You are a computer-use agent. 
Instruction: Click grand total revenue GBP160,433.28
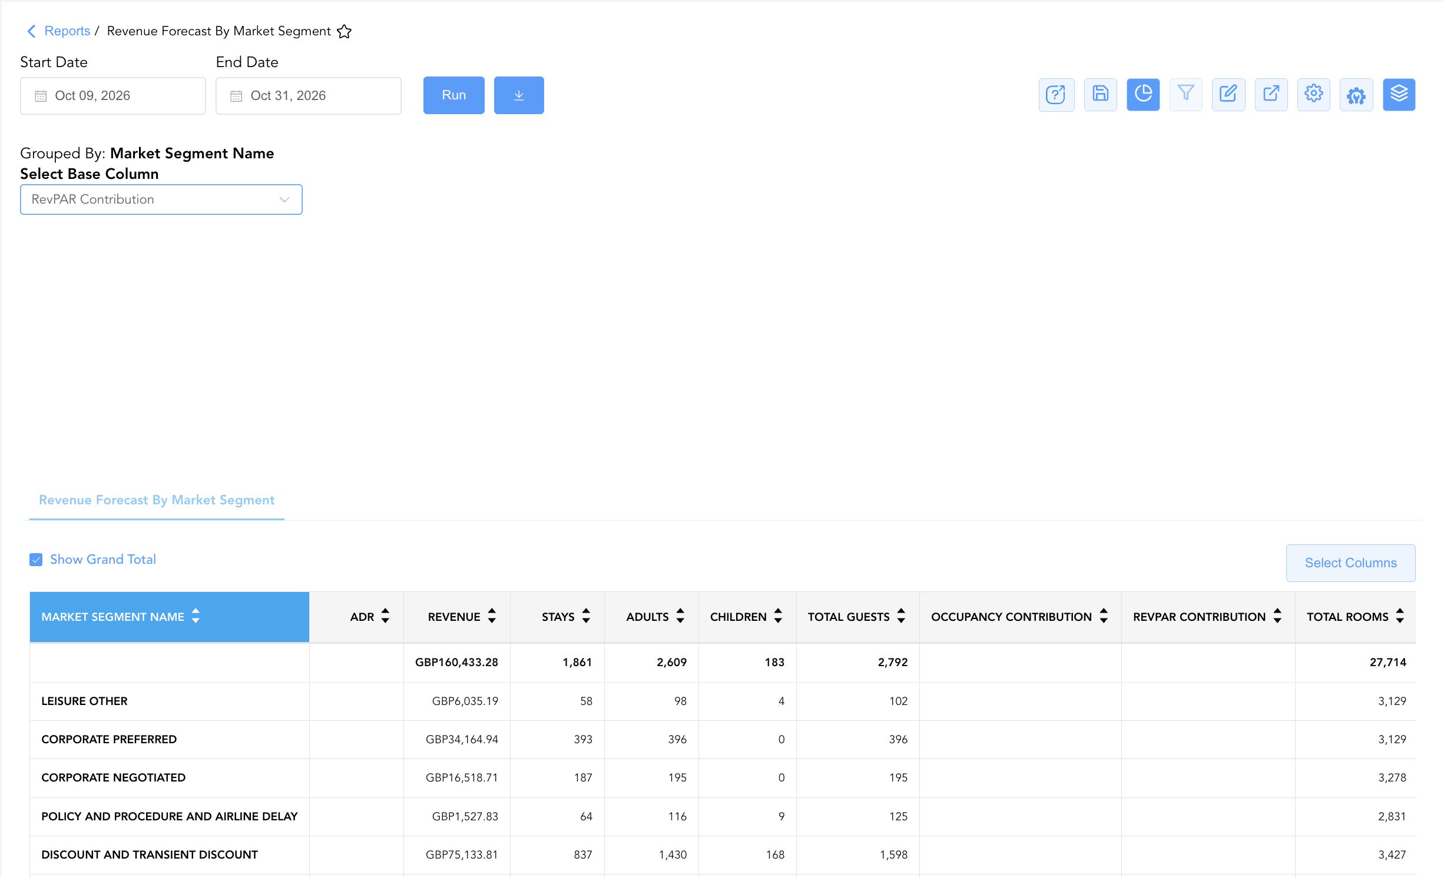456,662
